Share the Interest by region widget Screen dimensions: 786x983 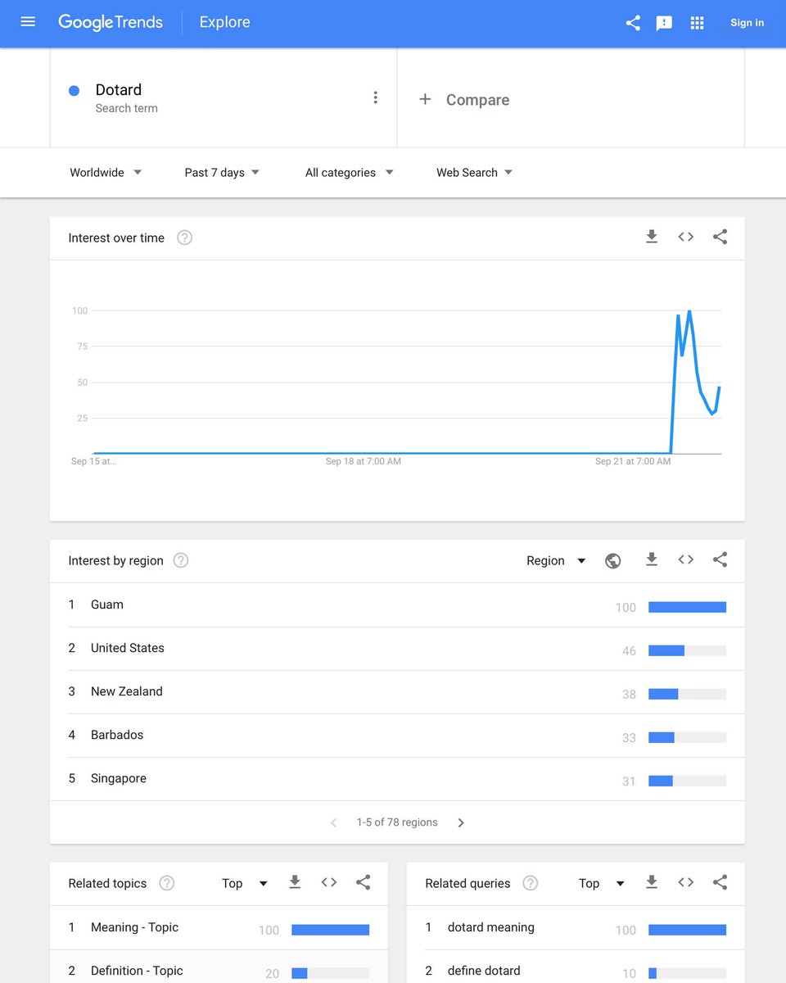pyautogui.click(x=720, y=559)
